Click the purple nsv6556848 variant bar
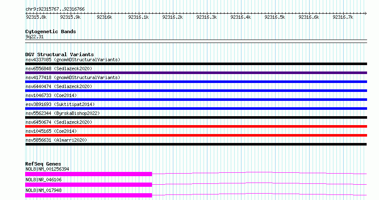This screenshot has width=379, height=200. [196, 73]
